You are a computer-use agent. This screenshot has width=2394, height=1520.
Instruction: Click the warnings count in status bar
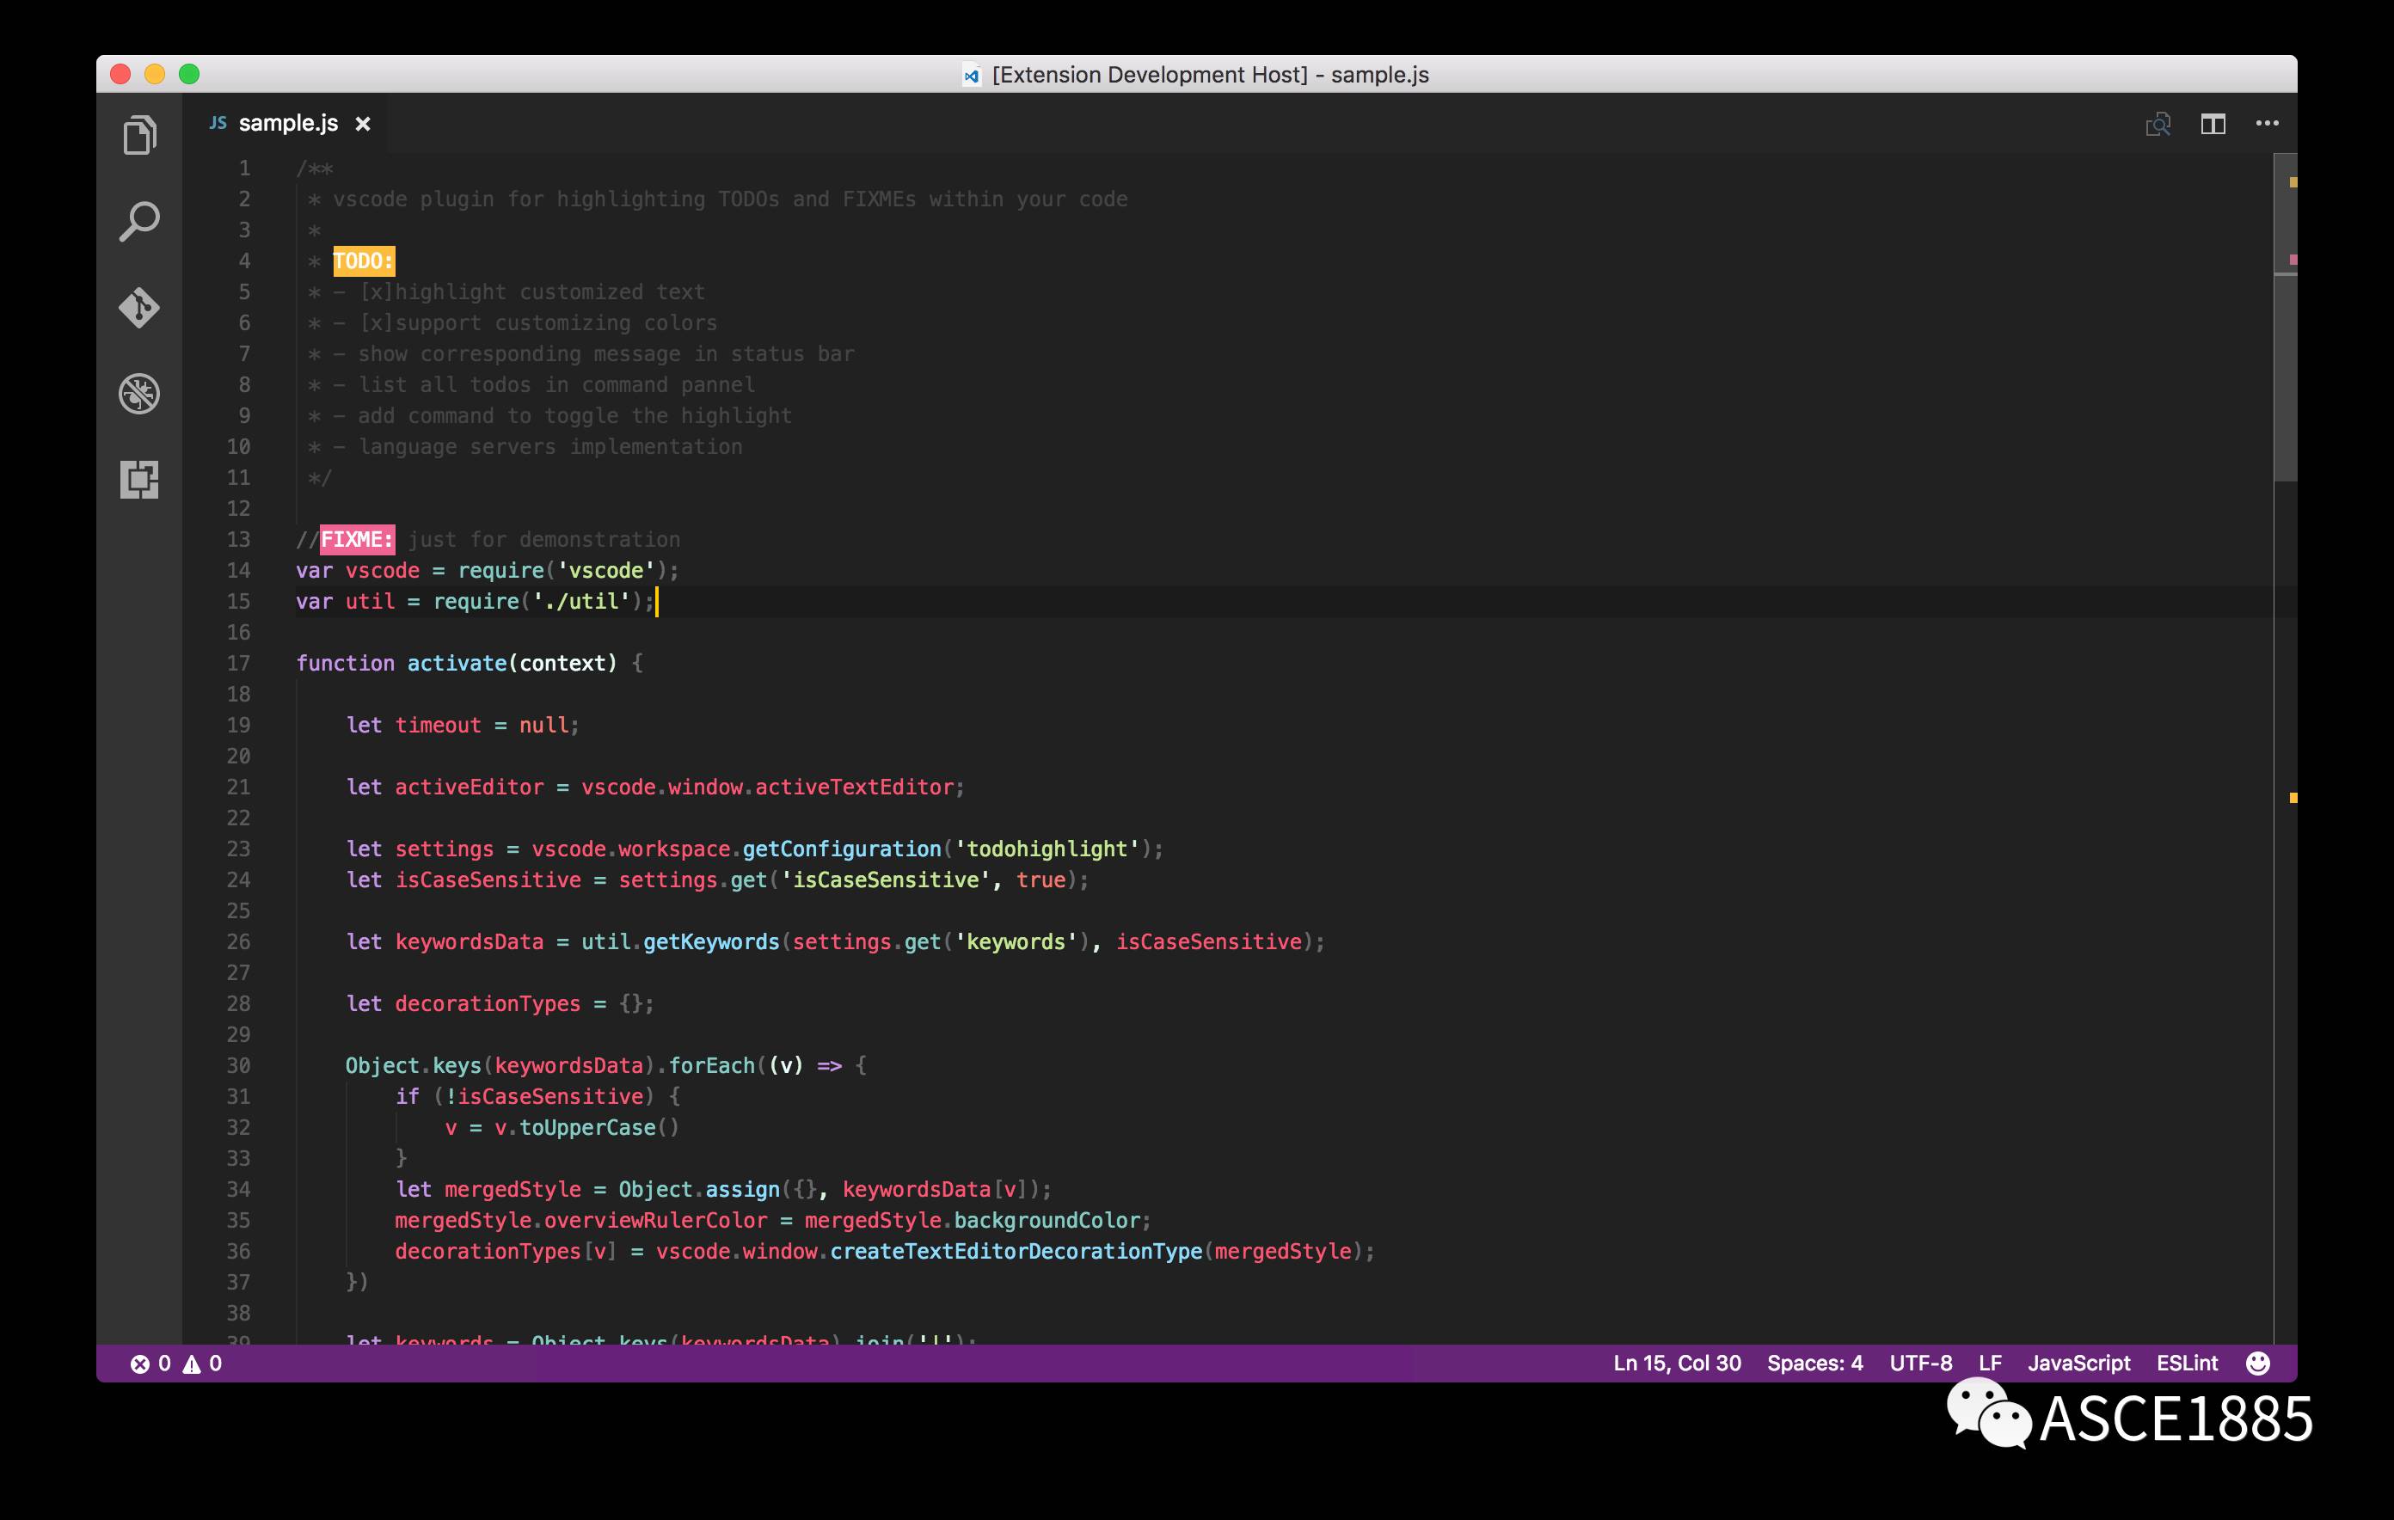[x=202, y=1363]
